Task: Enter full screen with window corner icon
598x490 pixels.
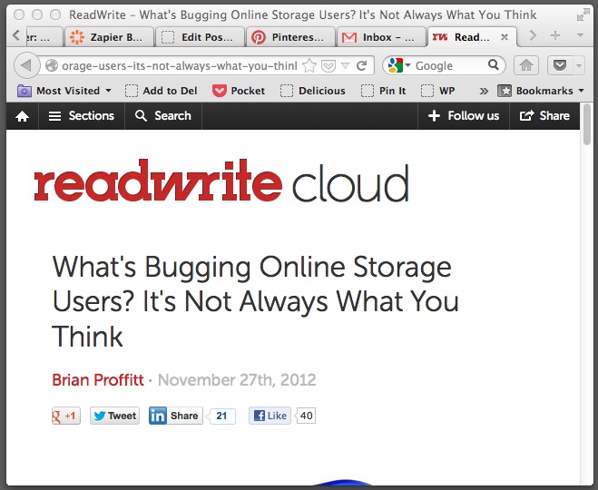Action: [583, 15]
